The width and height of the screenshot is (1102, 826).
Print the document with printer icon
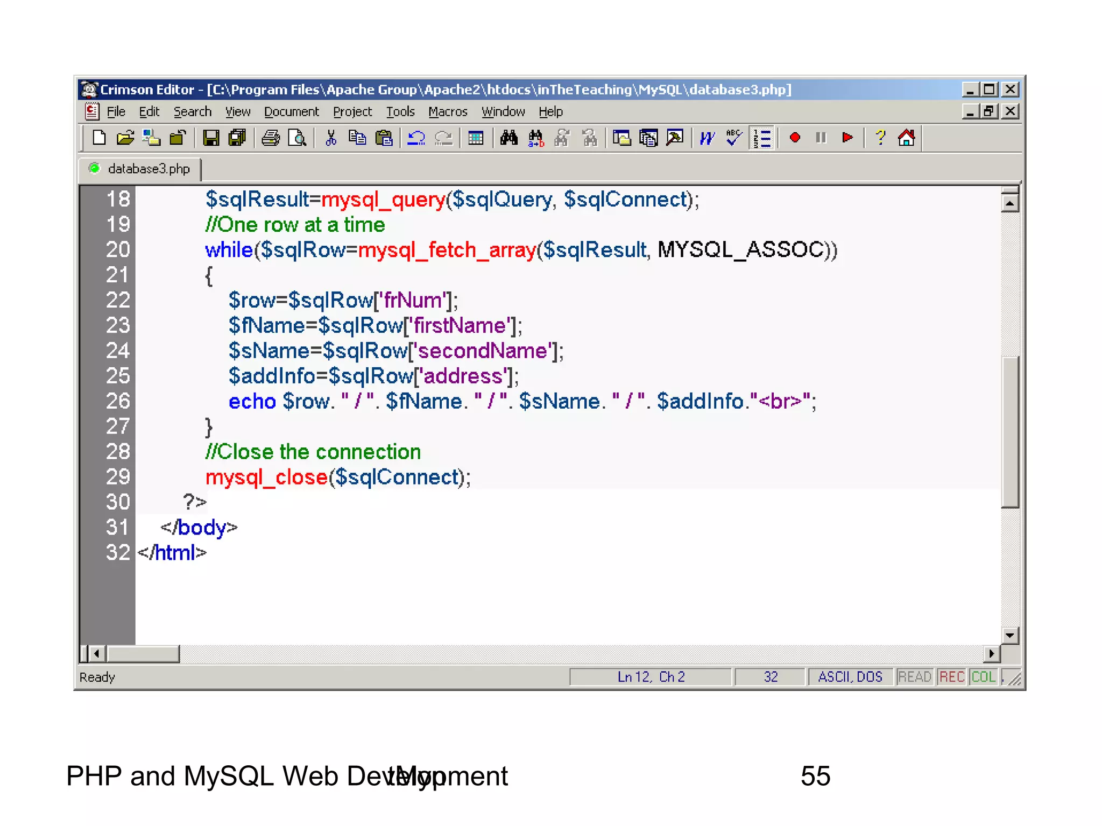(270, 138)
